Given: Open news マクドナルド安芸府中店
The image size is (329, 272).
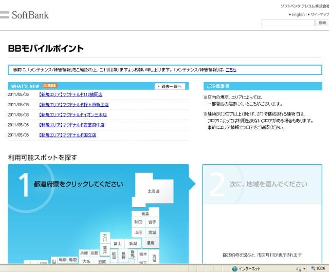Looking at the screenshot, I should (72, 125).
